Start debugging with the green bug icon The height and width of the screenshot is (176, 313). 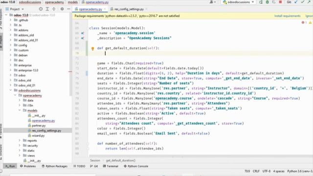pos(268,2)
